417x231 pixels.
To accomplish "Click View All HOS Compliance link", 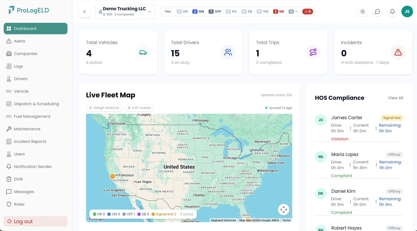I will coord(395,98).
